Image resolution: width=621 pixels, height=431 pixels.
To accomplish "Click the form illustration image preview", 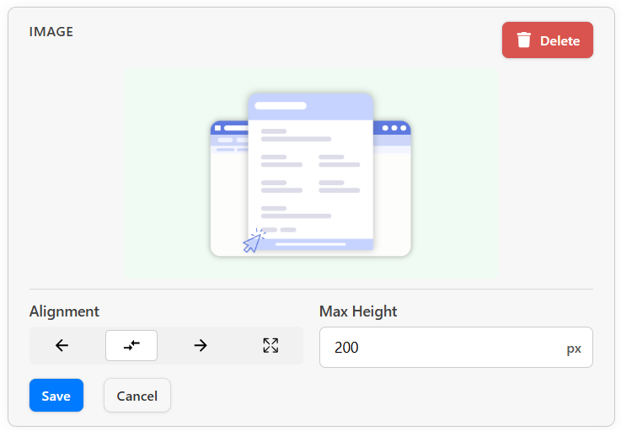I will (310, 173).
